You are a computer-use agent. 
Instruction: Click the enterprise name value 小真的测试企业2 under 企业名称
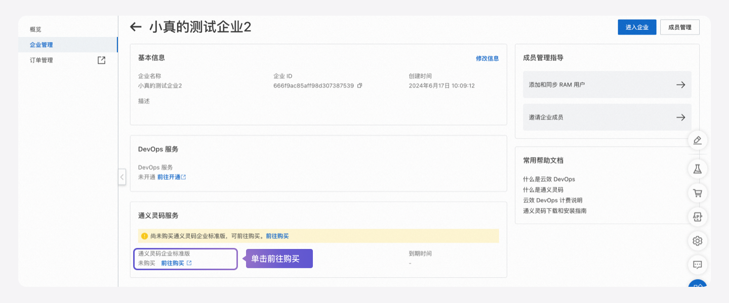[160, 86]
